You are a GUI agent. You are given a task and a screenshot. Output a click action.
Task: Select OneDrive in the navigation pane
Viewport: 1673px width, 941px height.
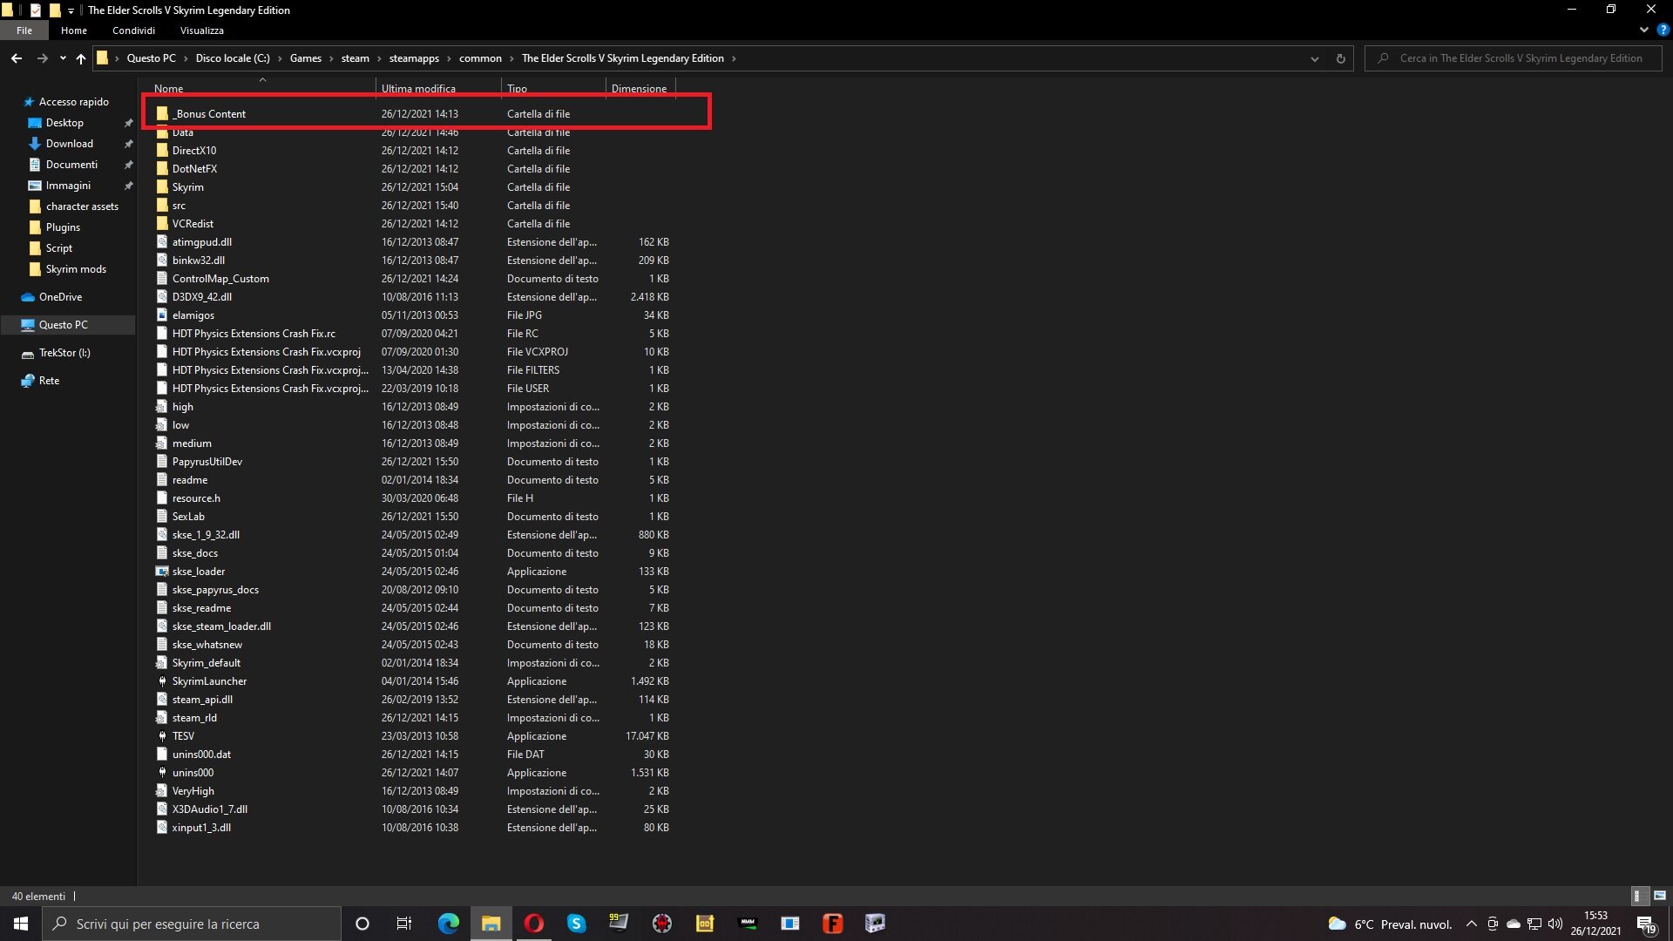(x=60, y=297)
